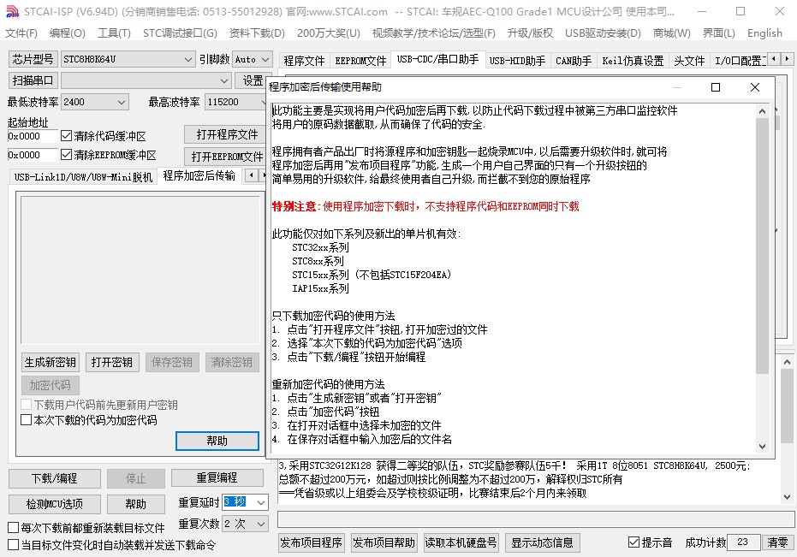
Task: Close the 程序加密后传输使用帮助 help window
Action: point(755,87)
